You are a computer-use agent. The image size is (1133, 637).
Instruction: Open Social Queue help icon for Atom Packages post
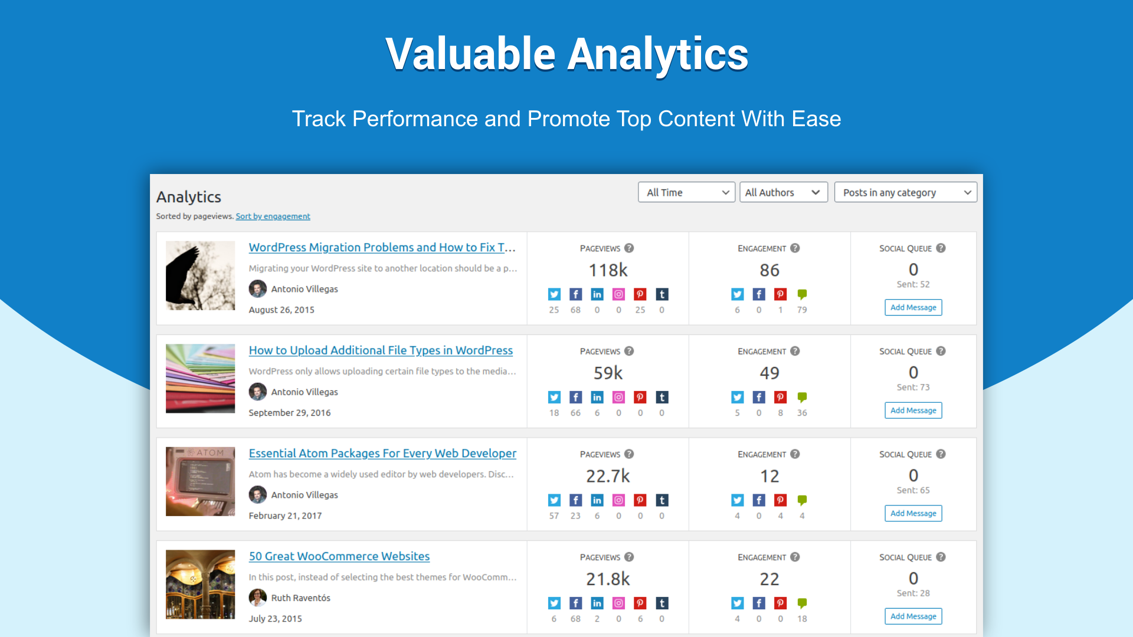pyautogui.click(x=941, y=454)
